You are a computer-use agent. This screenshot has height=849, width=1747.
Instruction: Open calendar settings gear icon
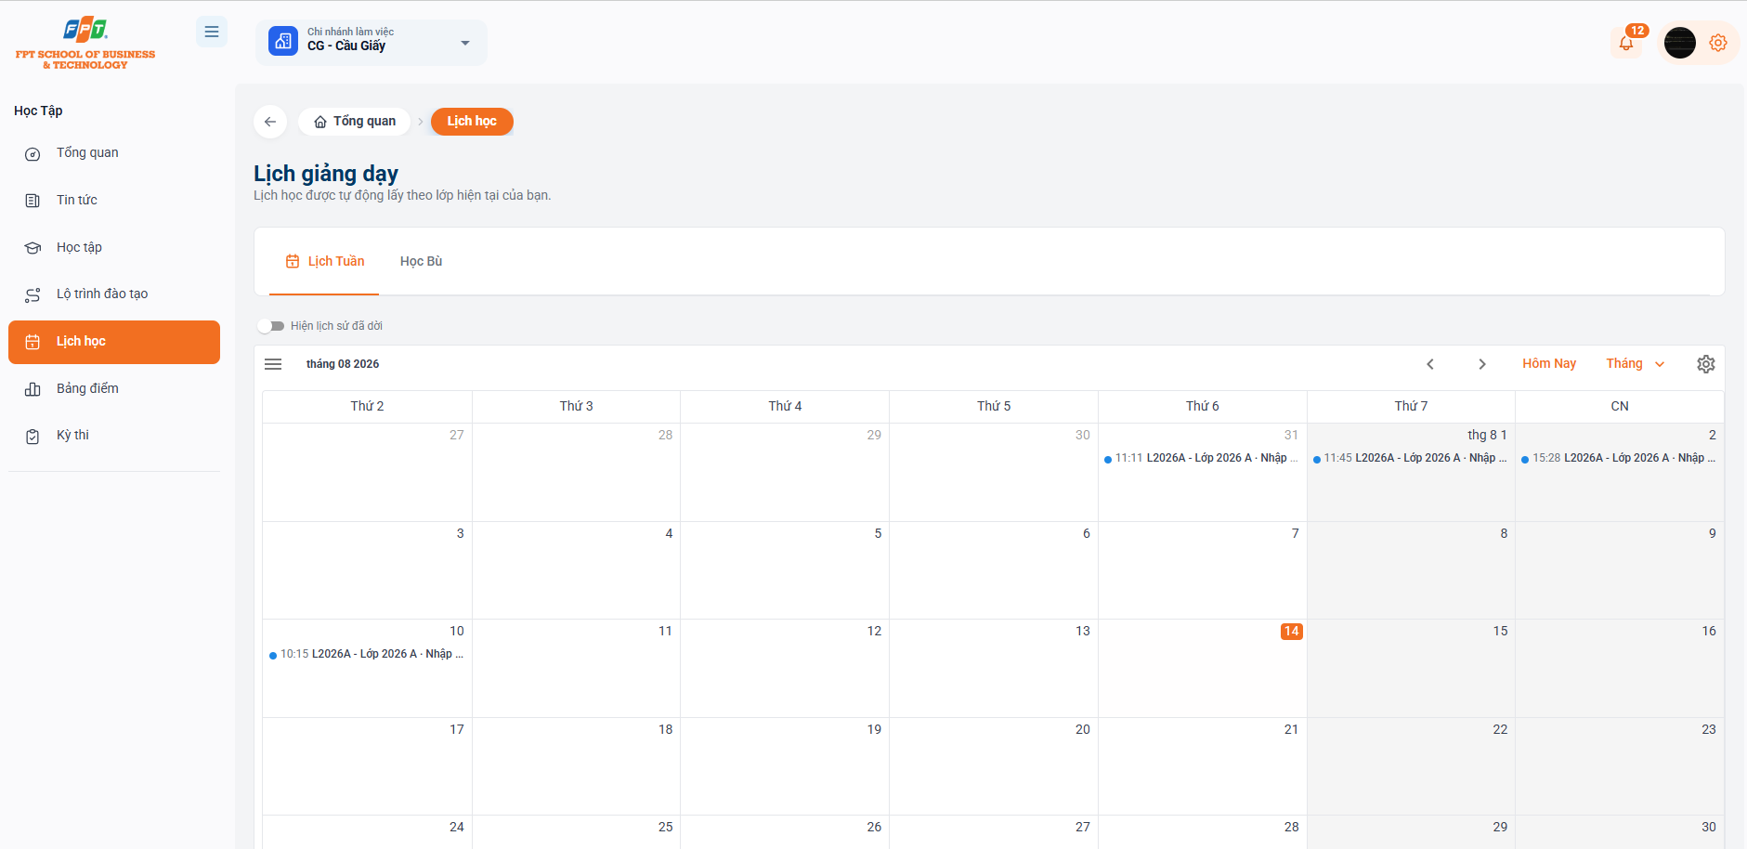pyautogui.click(x=1706, y=364)
